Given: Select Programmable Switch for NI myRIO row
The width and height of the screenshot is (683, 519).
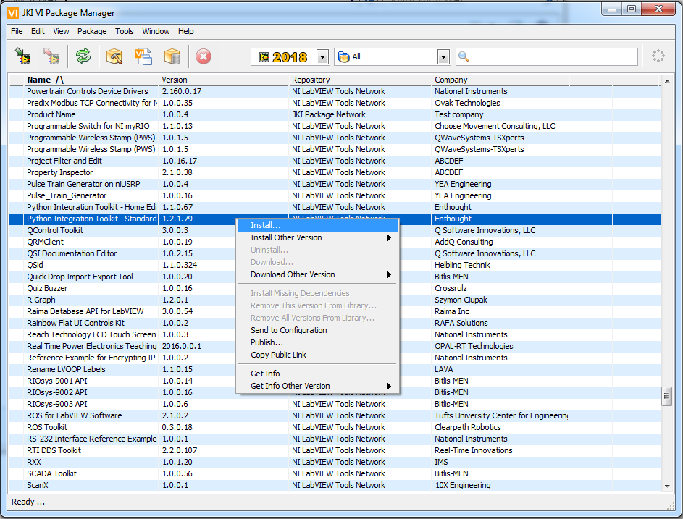Looking at the screenshot, I should 335,126.
